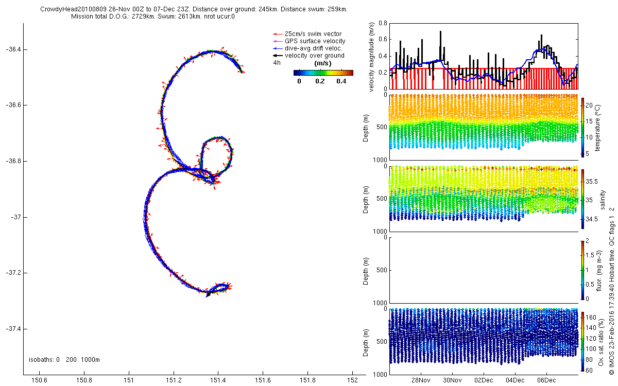Click the 160 tick on oxygen colorbar
Image resolution: width=618 pixels, height=386 pixels.
point(592,318)
